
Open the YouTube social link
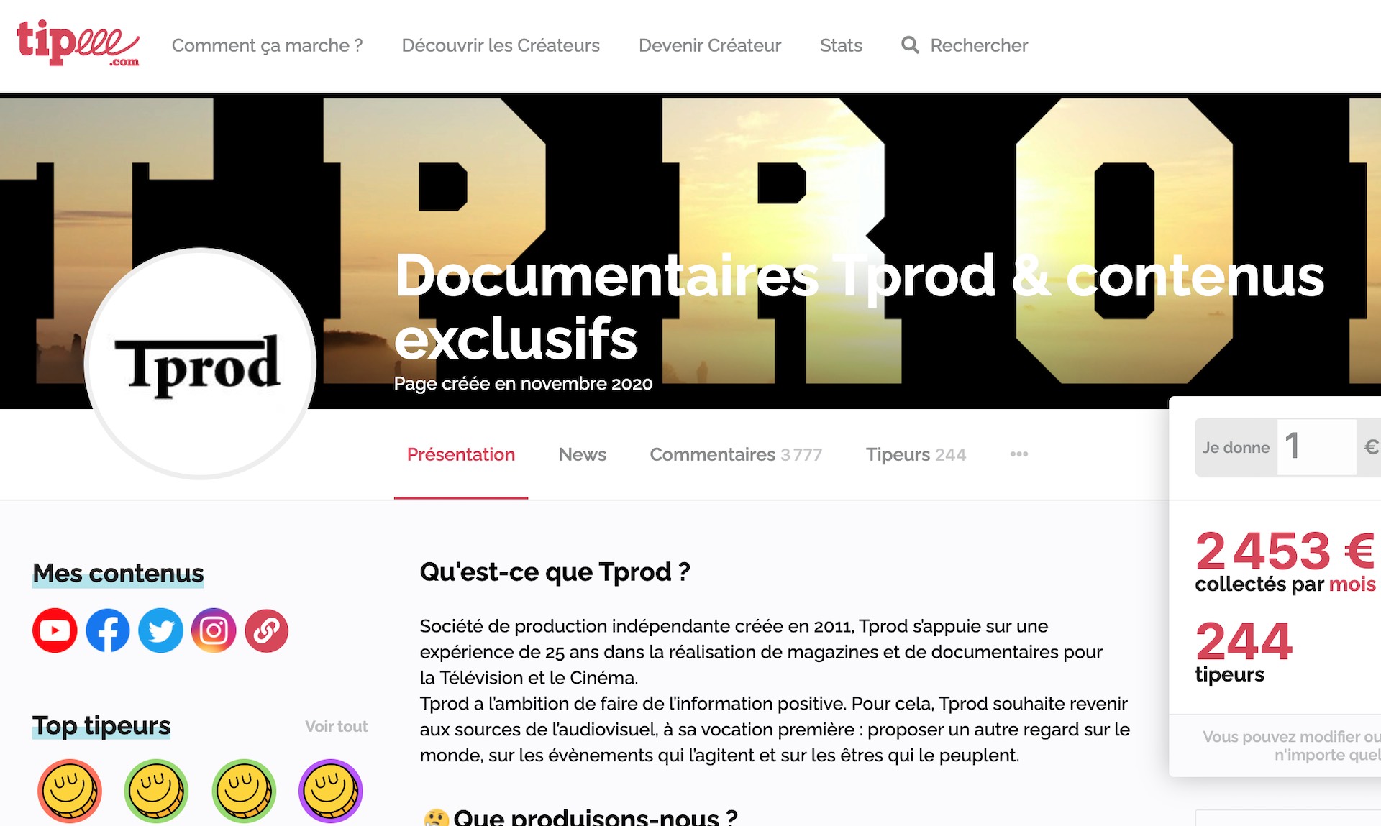pos(55,630)
